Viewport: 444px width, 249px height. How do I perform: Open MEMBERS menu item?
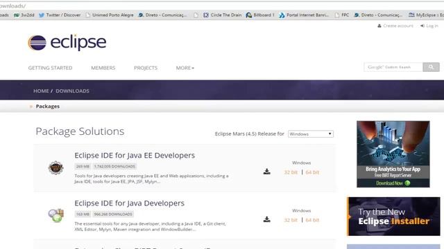tap(103, 68)
